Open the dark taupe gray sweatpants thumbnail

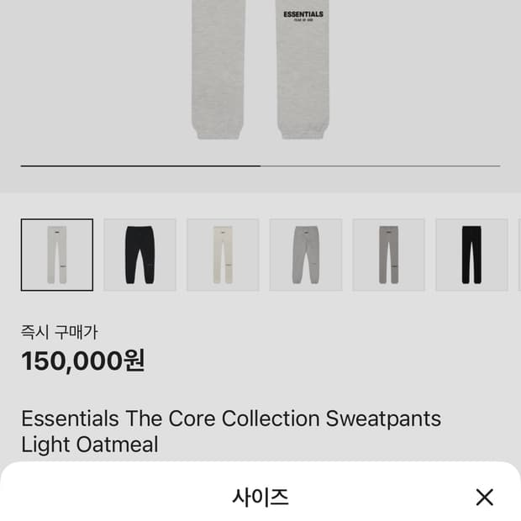[x=388, y=255]
